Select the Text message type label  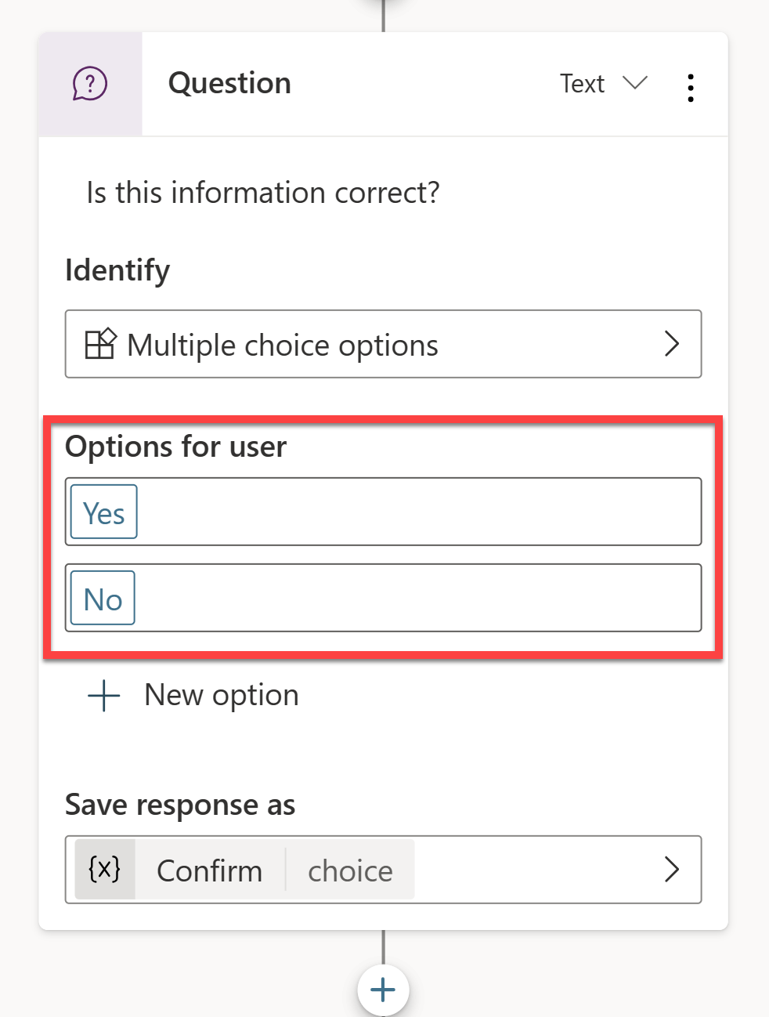pyautogui.click(x=582, y=83)
